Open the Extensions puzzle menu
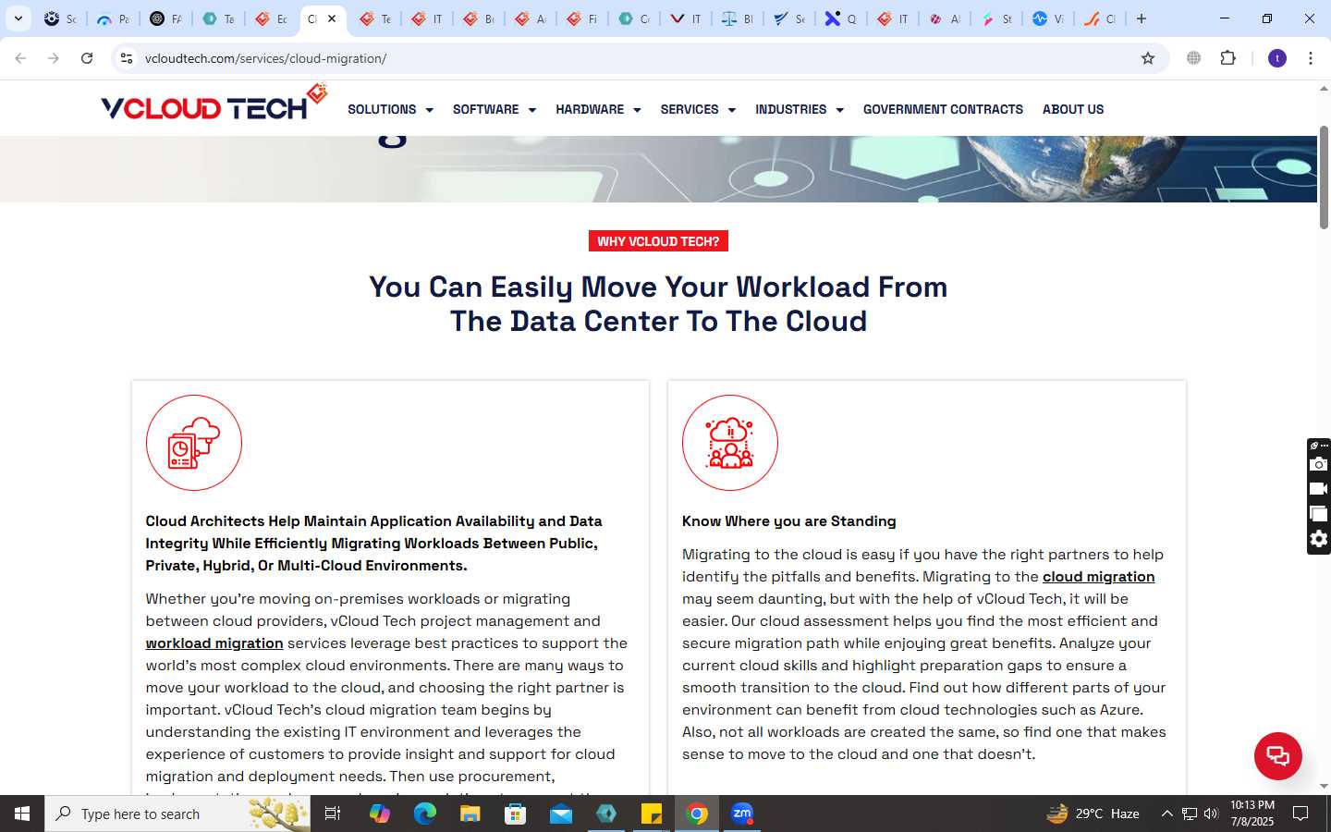 pyautogui.click(x=1228, y=58)
